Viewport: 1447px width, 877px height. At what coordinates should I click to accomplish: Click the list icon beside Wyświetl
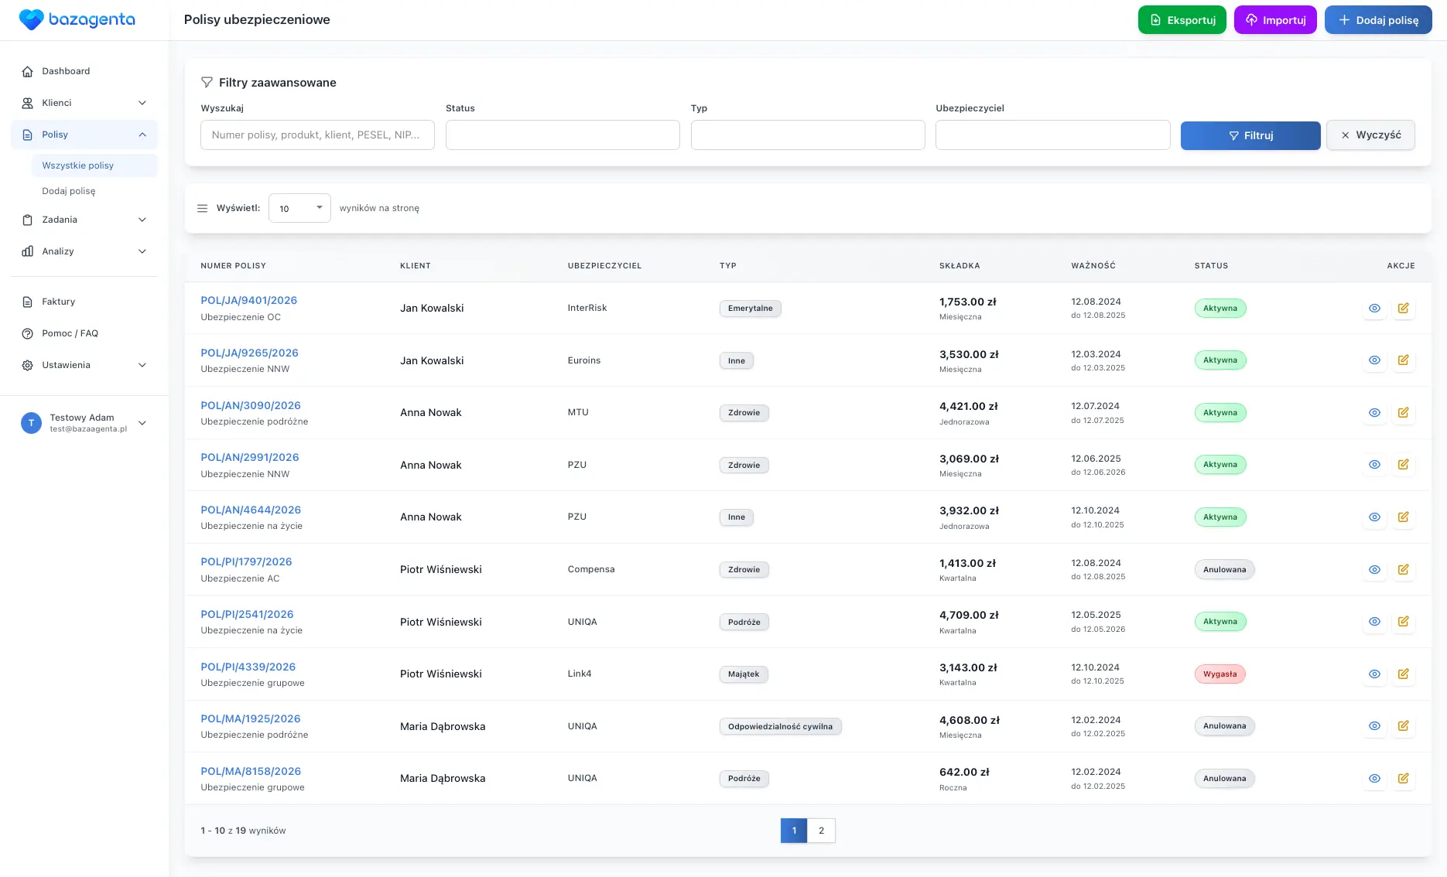coord(203,208)
